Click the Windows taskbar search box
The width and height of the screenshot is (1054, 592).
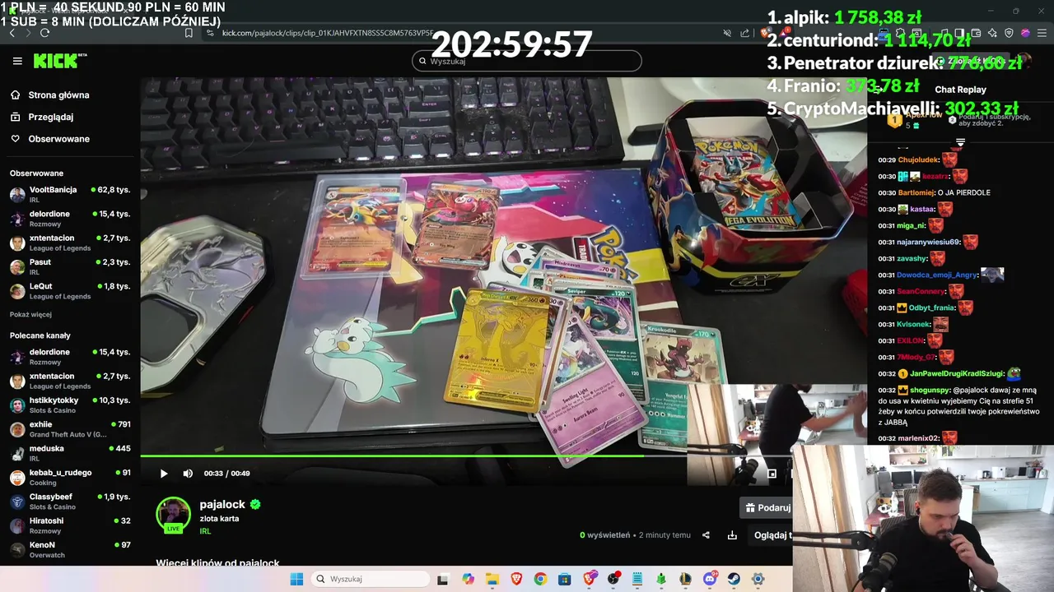pyautogui.click(x=370, y=579)
